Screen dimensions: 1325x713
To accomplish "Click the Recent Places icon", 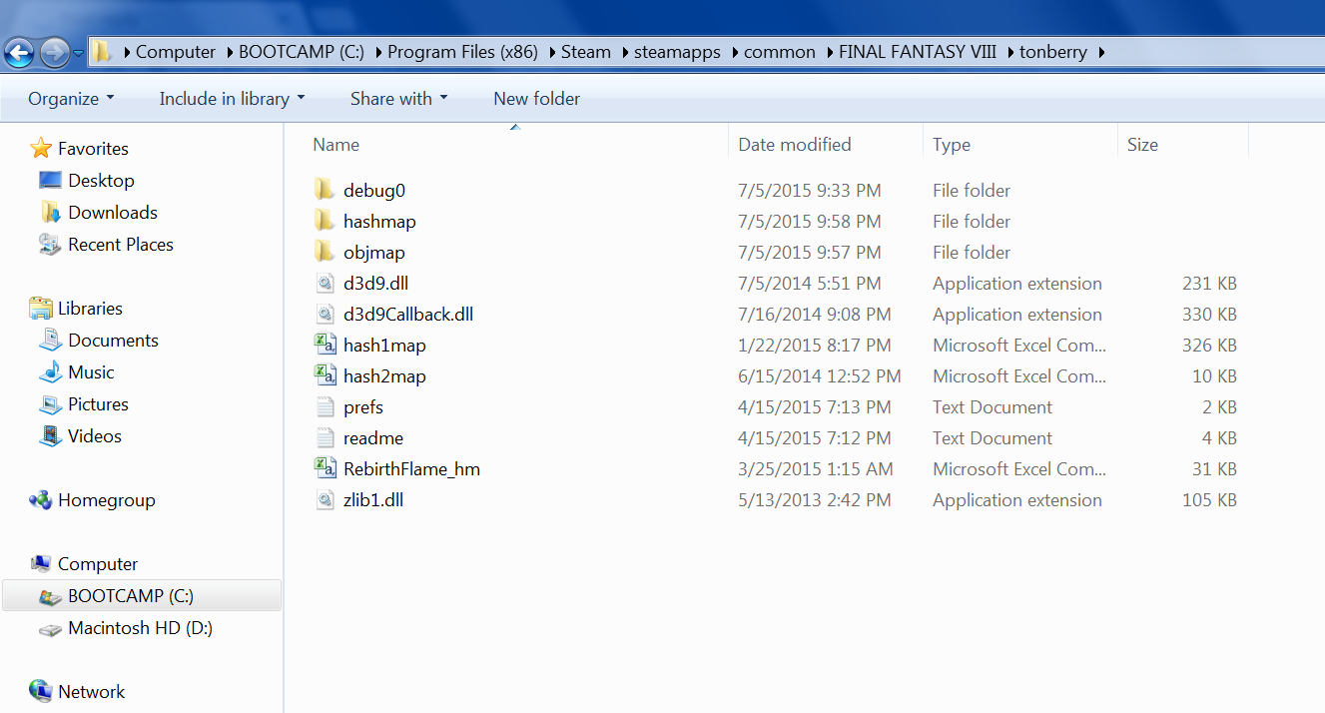I will click(x=50, y=244).
